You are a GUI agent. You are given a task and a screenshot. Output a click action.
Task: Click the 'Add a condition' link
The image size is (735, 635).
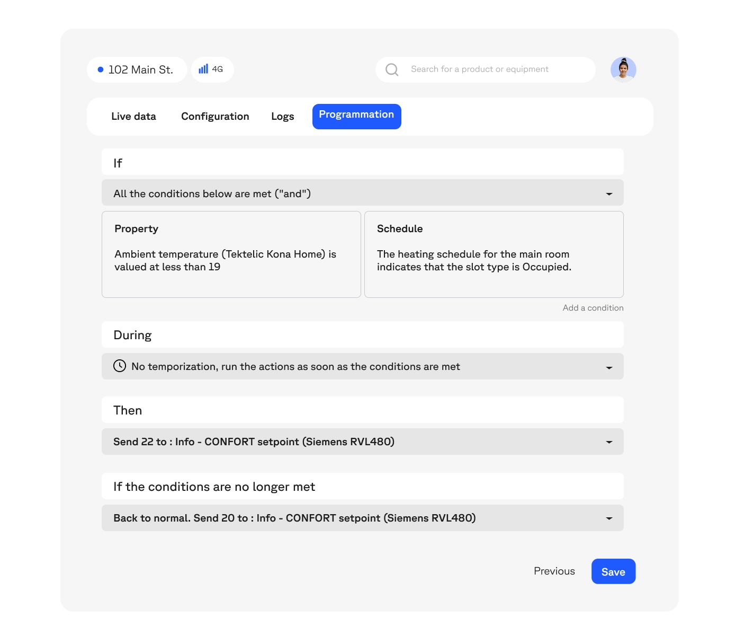[593, 308]
